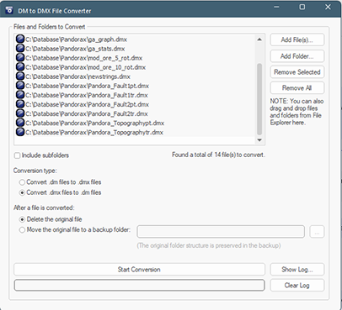Click the file list scroll up arrow
The image size is (342, 310).
point(259,39)
